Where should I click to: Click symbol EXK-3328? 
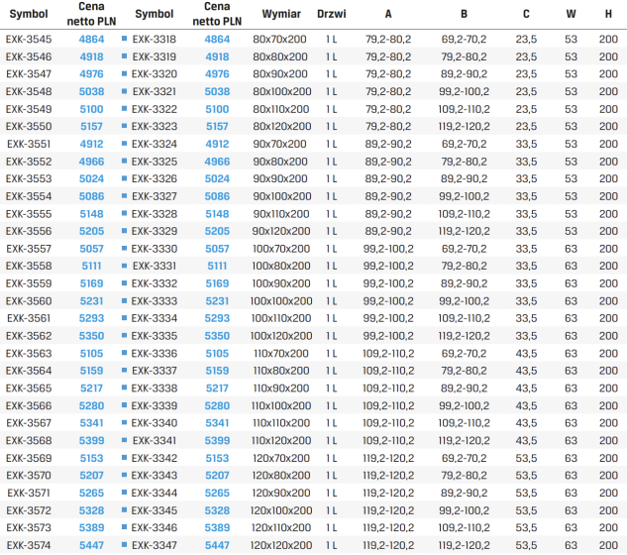(155, 214)
